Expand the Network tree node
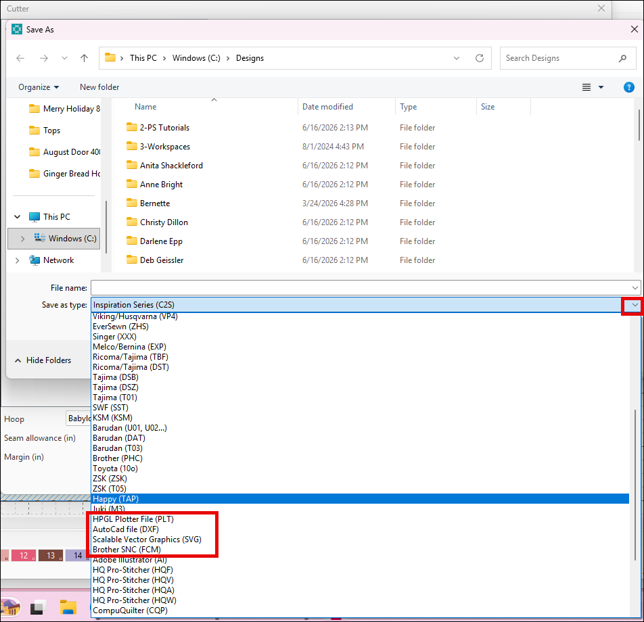Image resolution: width=644 pixels, height=622 pixels. [x=18, y=260]
